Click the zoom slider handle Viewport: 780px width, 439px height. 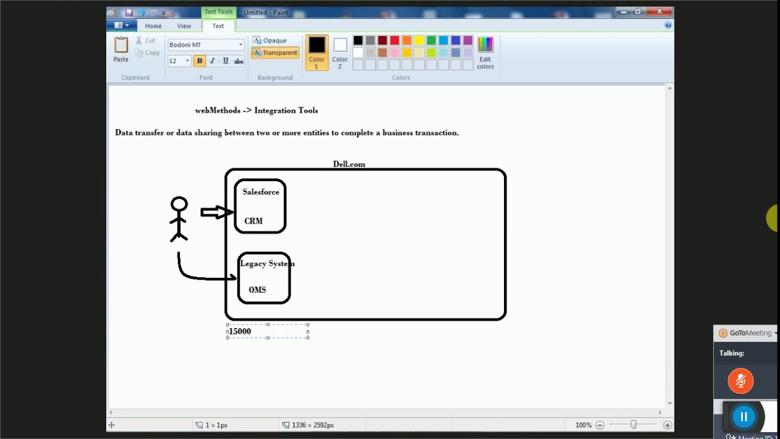(634, 425)
